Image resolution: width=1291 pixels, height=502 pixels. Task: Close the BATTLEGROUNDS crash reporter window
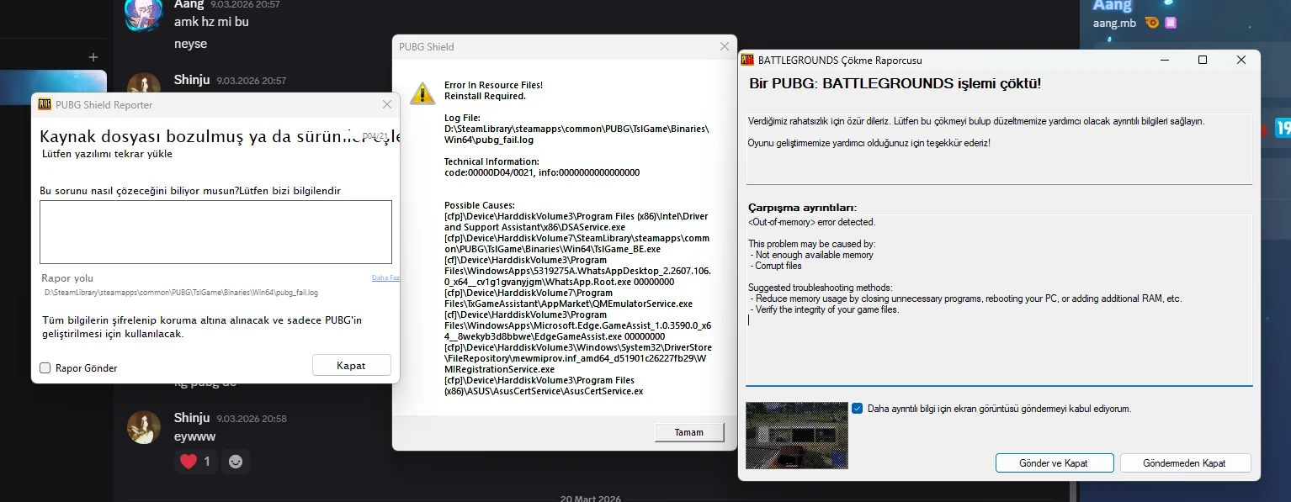coord(1241,60)
